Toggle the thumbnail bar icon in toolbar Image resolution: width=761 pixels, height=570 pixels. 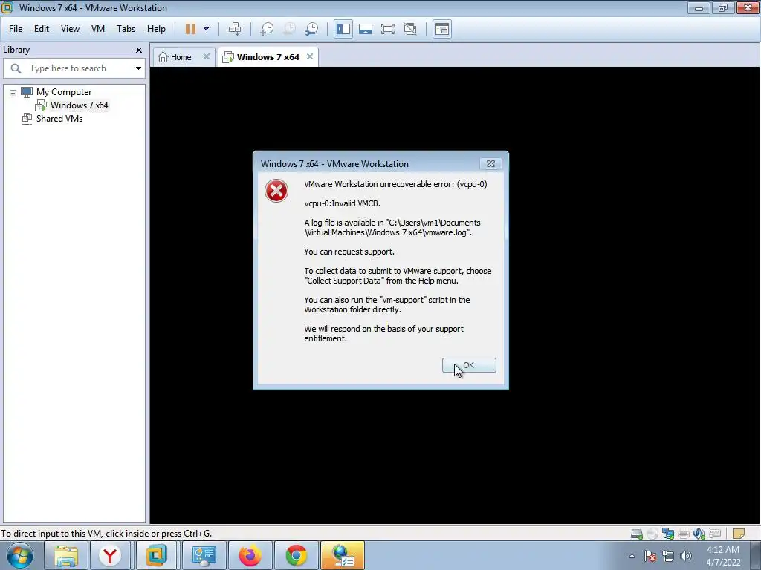366,29
